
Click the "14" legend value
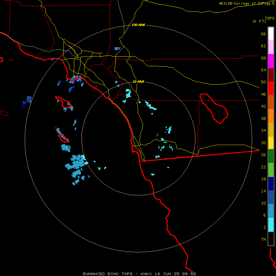263,191
